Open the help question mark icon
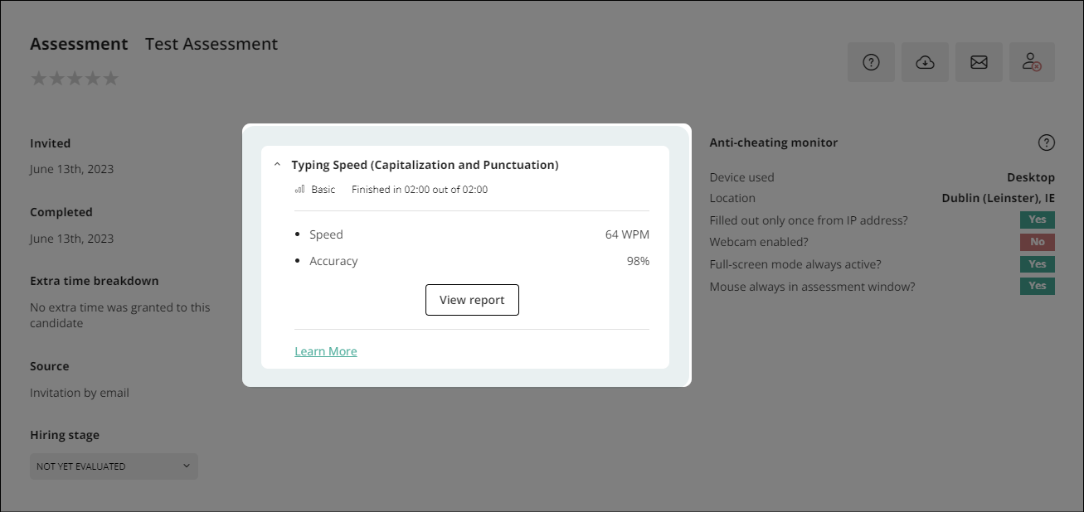The height and width of the screenshot is (512, 1084). pos(871,62)
